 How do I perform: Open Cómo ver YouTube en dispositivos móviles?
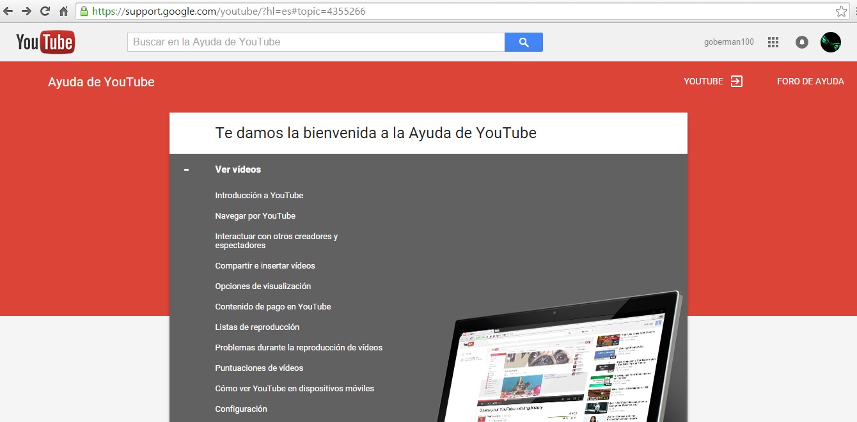tap(294, 388)
